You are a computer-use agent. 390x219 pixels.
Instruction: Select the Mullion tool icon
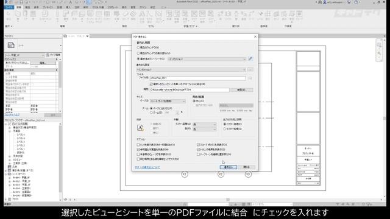pos(107,14)
